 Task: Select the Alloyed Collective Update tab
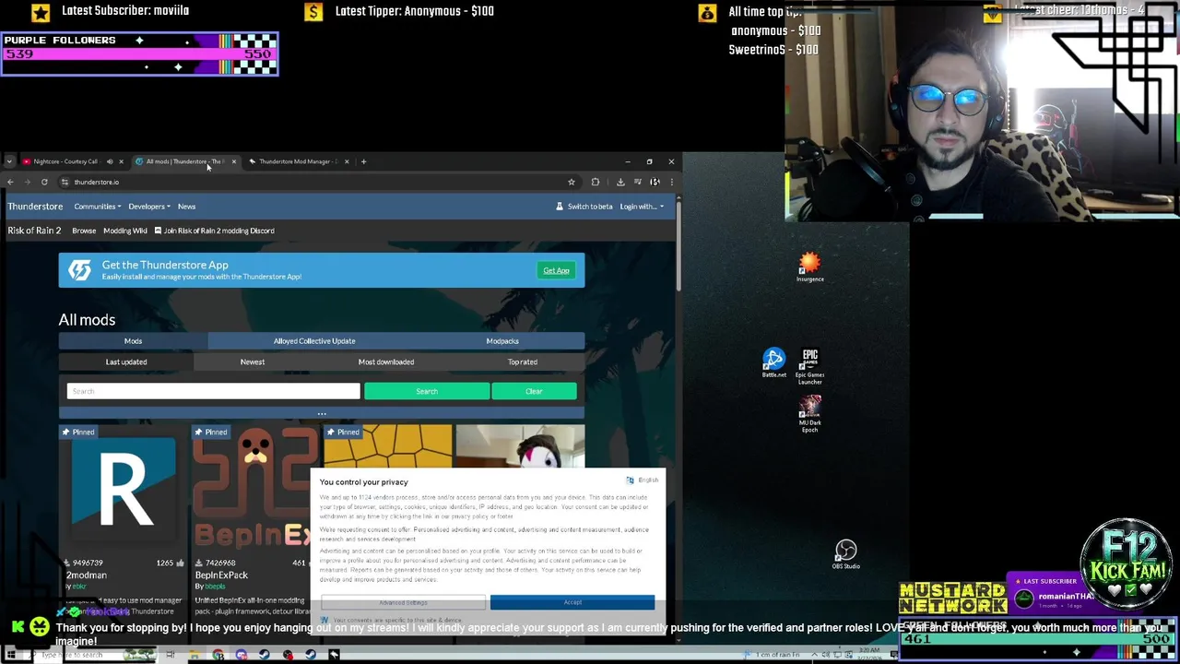[x=314, y=341]
